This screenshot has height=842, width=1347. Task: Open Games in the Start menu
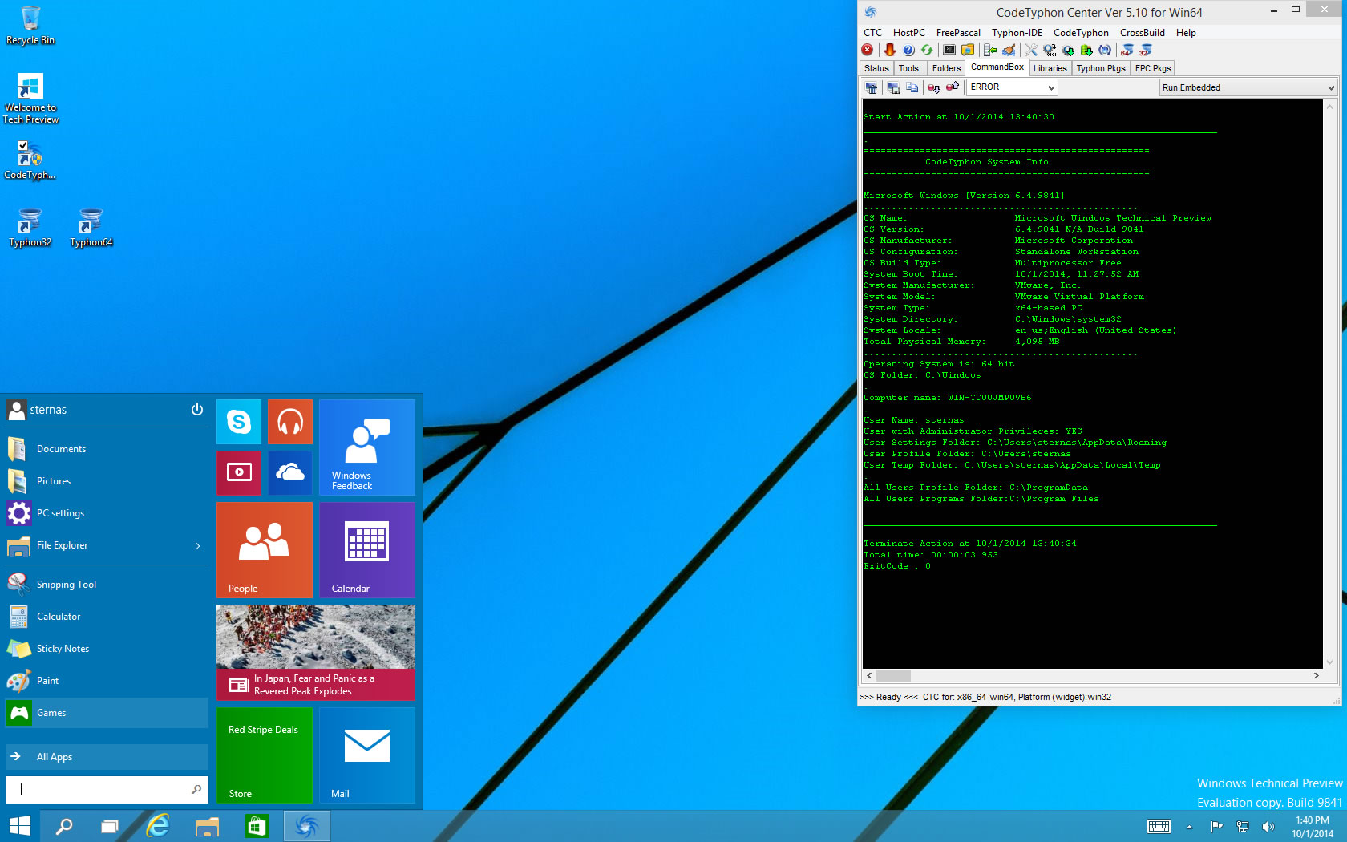pyautogui.click(x=107, y=713)
